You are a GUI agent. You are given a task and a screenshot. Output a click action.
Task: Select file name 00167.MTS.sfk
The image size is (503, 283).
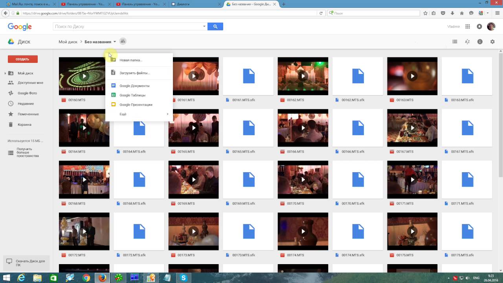[463, 152]
